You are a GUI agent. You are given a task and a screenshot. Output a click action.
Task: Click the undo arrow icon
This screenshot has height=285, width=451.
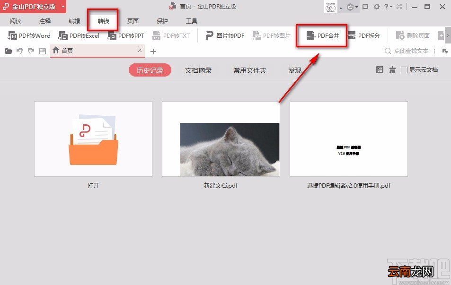[x=19, y=51]
